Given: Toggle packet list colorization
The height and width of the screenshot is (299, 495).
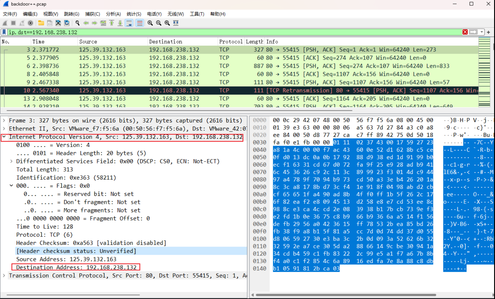Looking at the screenshot, I should click(140, 23).
